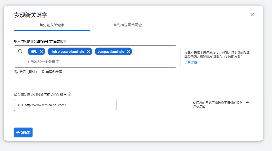
Task: Remove the "compact laminate" keyword chip
Action: click(x=129, y=51)
